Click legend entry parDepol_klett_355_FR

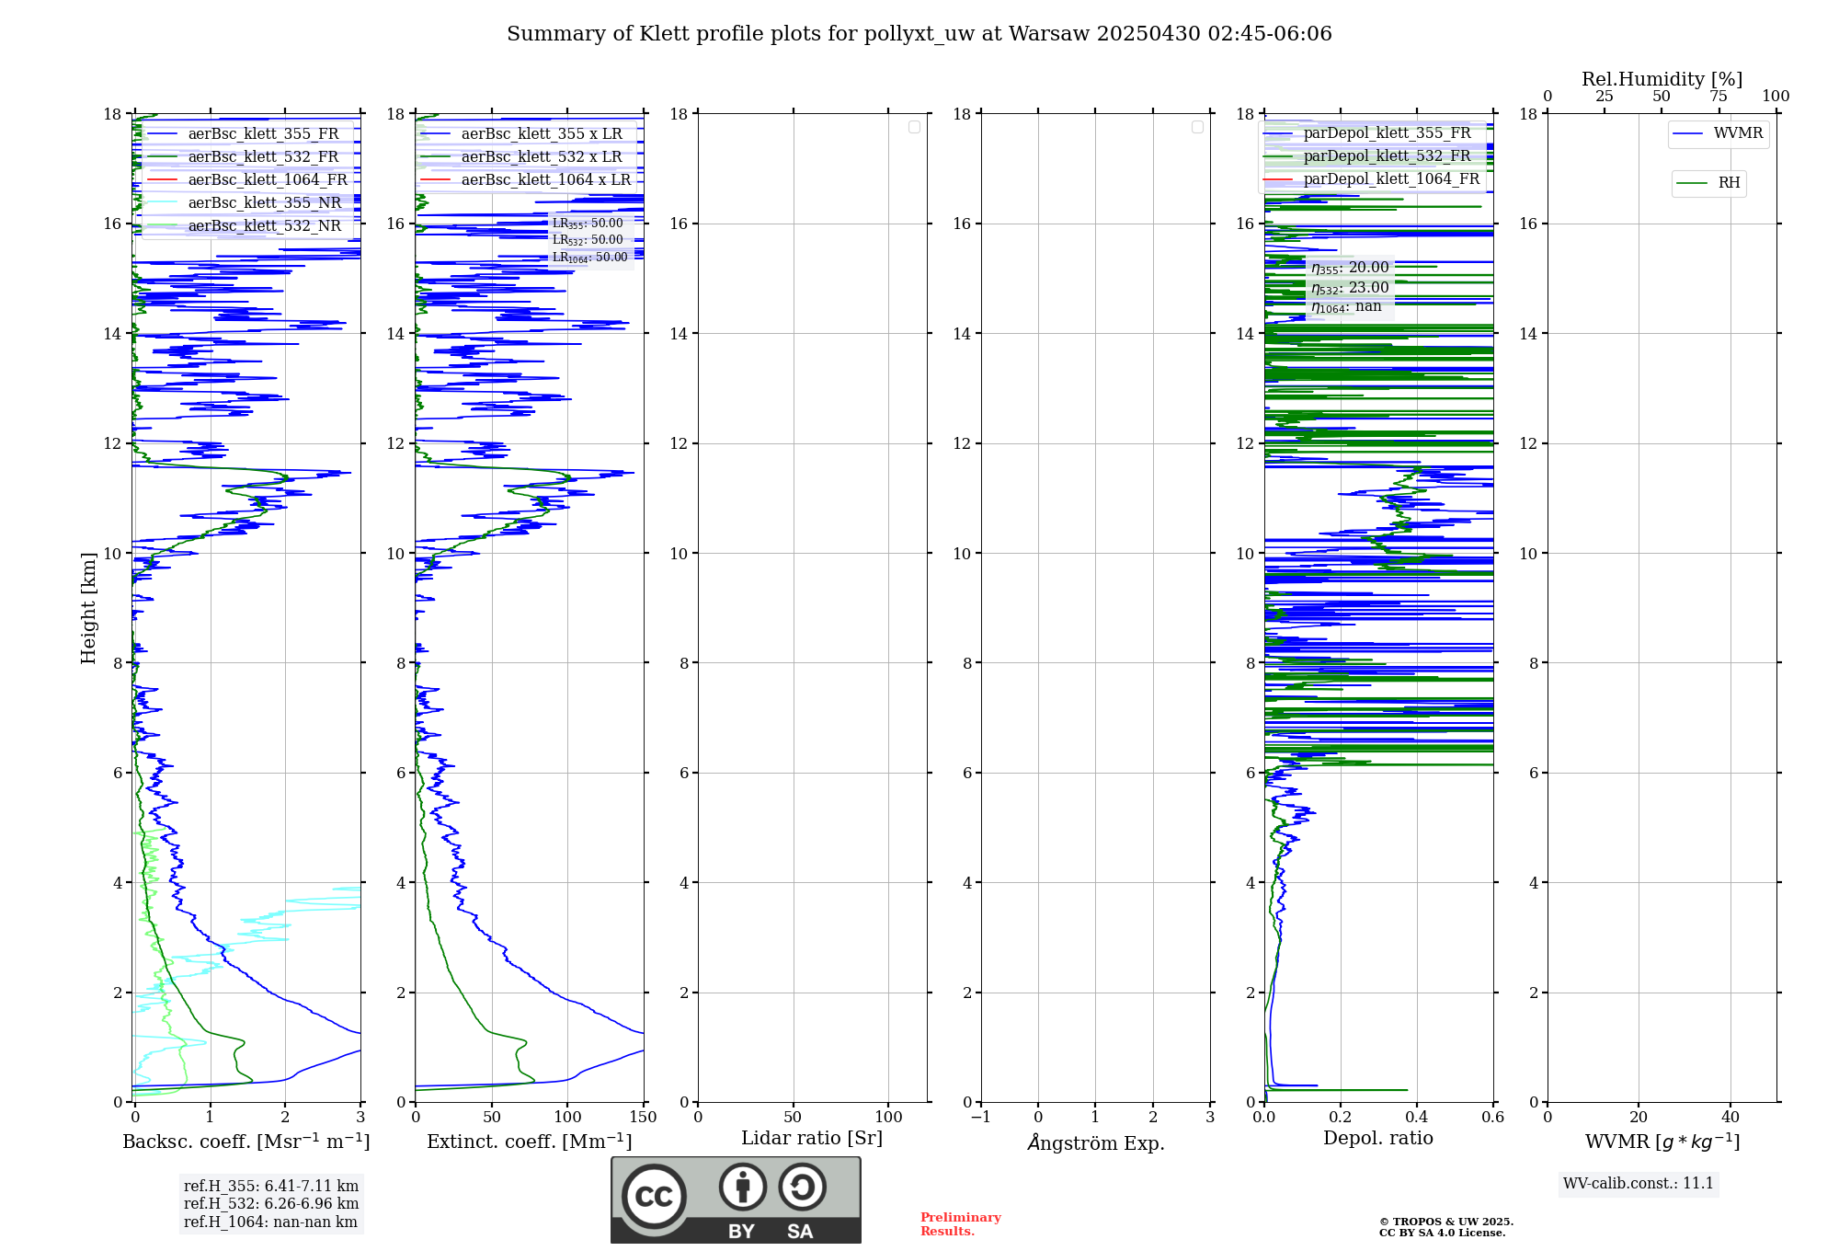[x=1368, y=133]
